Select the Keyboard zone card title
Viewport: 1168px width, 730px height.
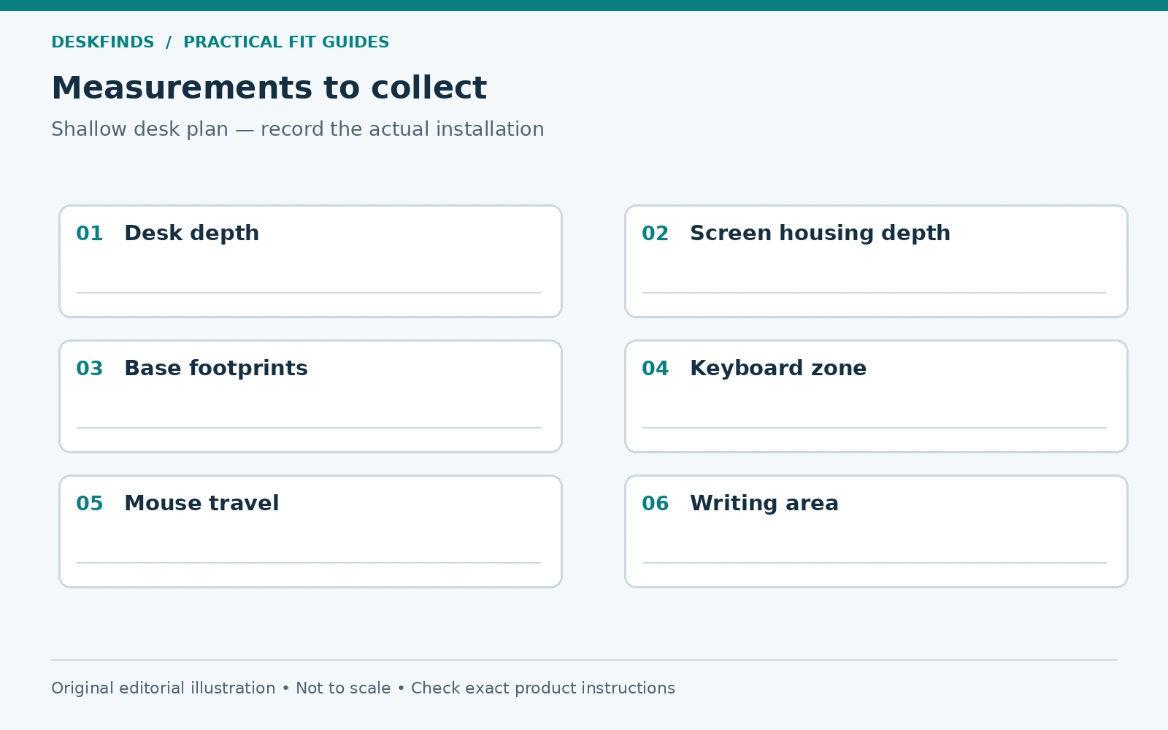(778, 368)
